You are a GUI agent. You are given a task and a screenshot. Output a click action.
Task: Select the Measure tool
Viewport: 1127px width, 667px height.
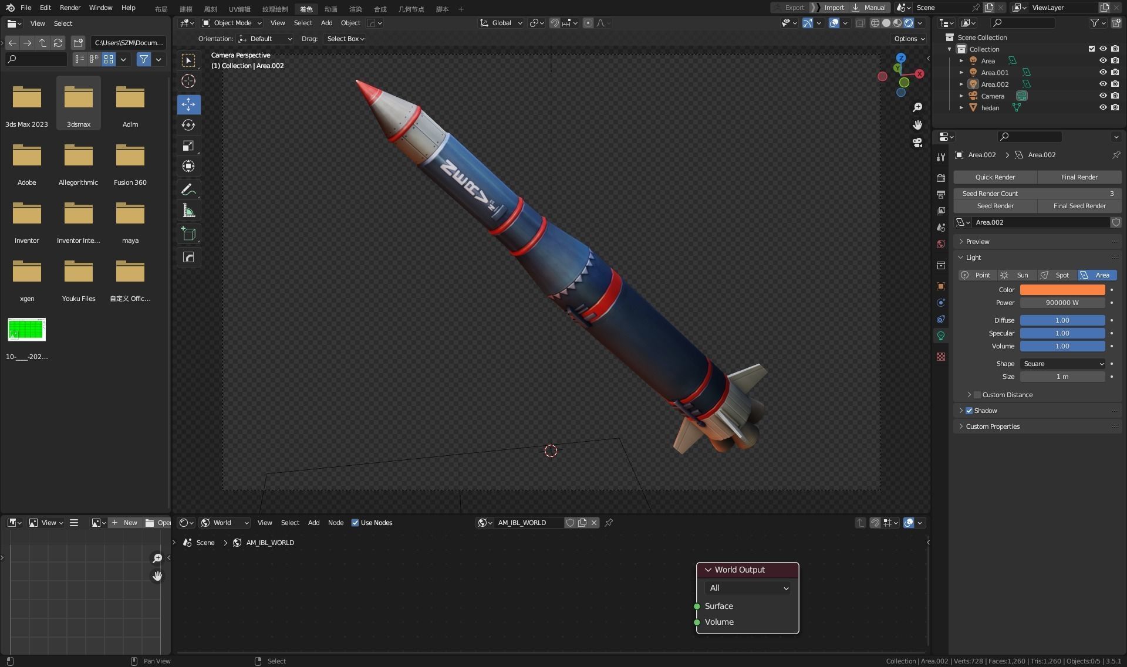pos(188,211)
